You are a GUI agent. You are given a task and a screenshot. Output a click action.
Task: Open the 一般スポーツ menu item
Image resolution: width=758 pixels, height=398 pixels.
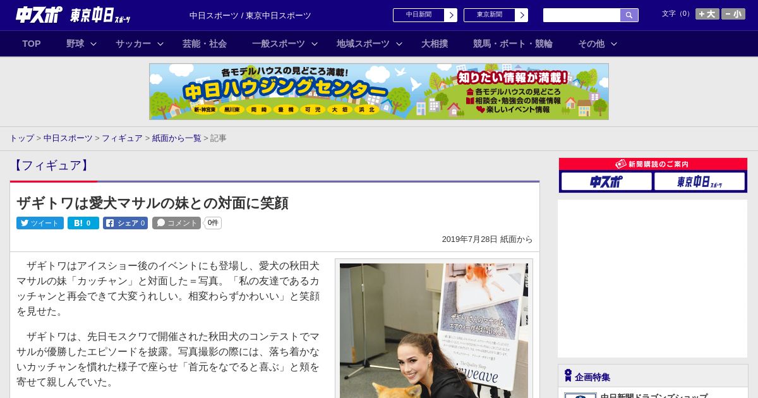pos(278,44)
